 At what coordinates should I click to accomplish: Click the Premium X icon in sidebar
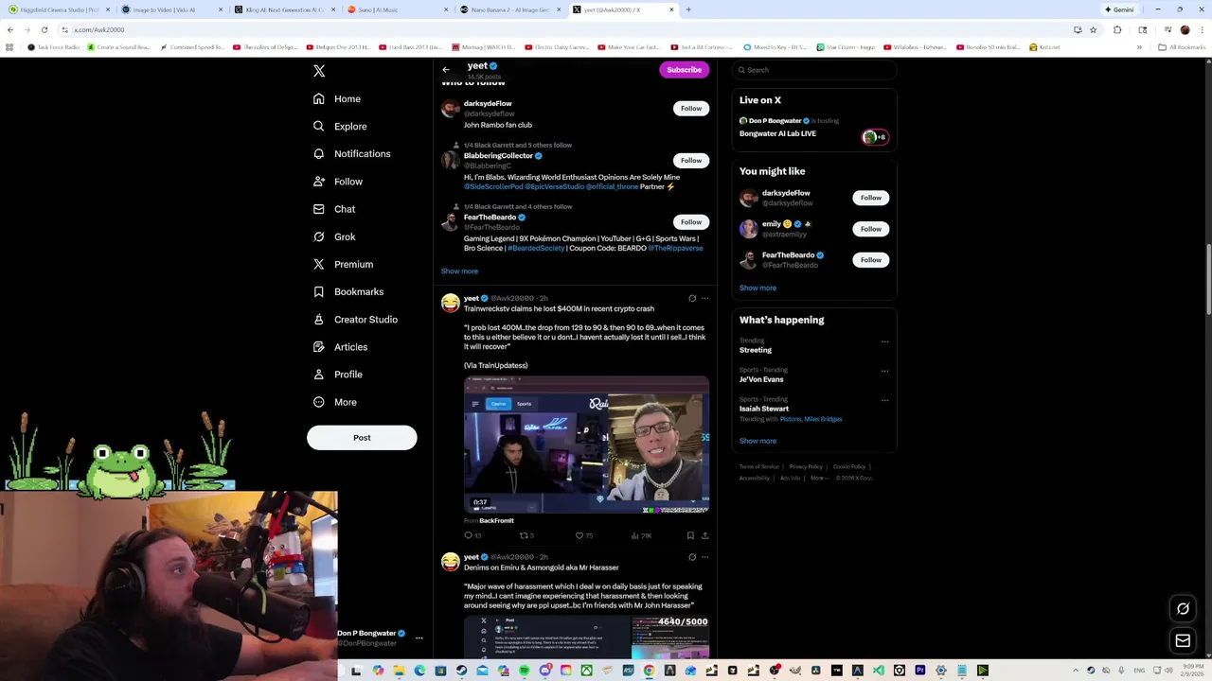[x=319, y=264]
